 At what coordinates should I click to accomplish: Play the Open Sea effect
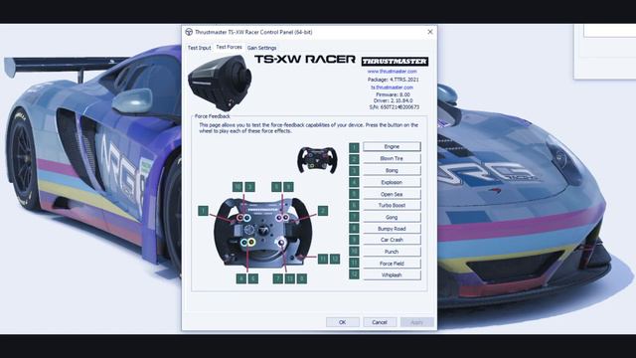[392, 194]
